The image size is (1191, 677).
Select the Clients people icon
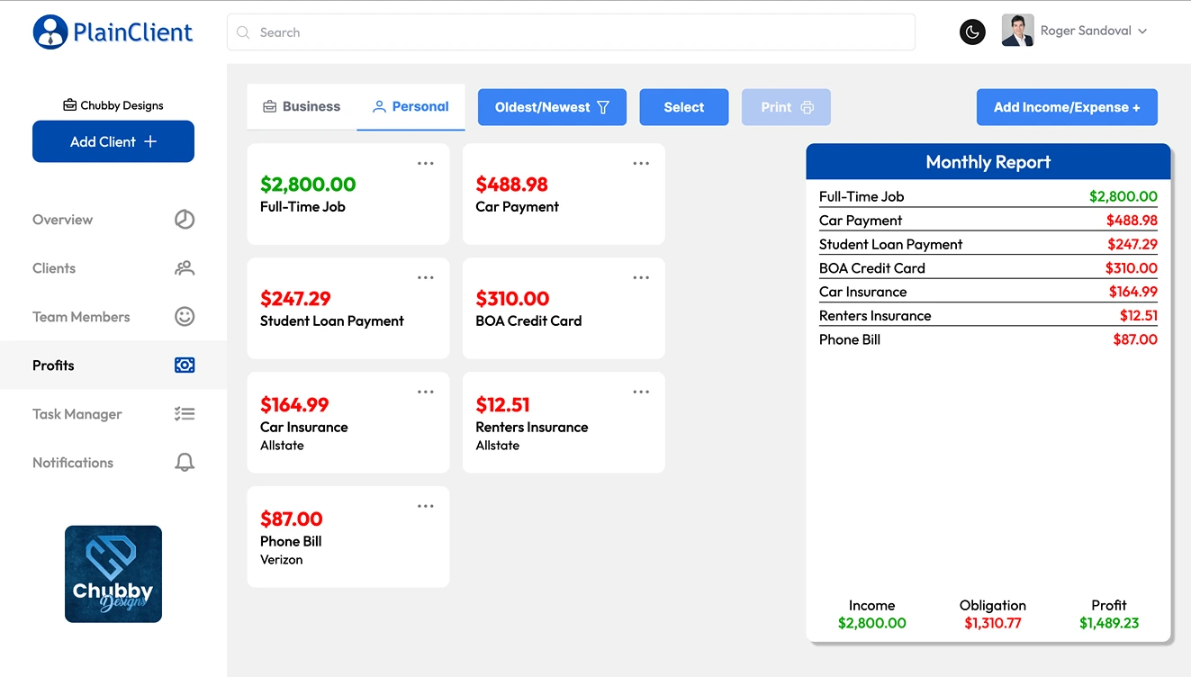coord(185,267)
